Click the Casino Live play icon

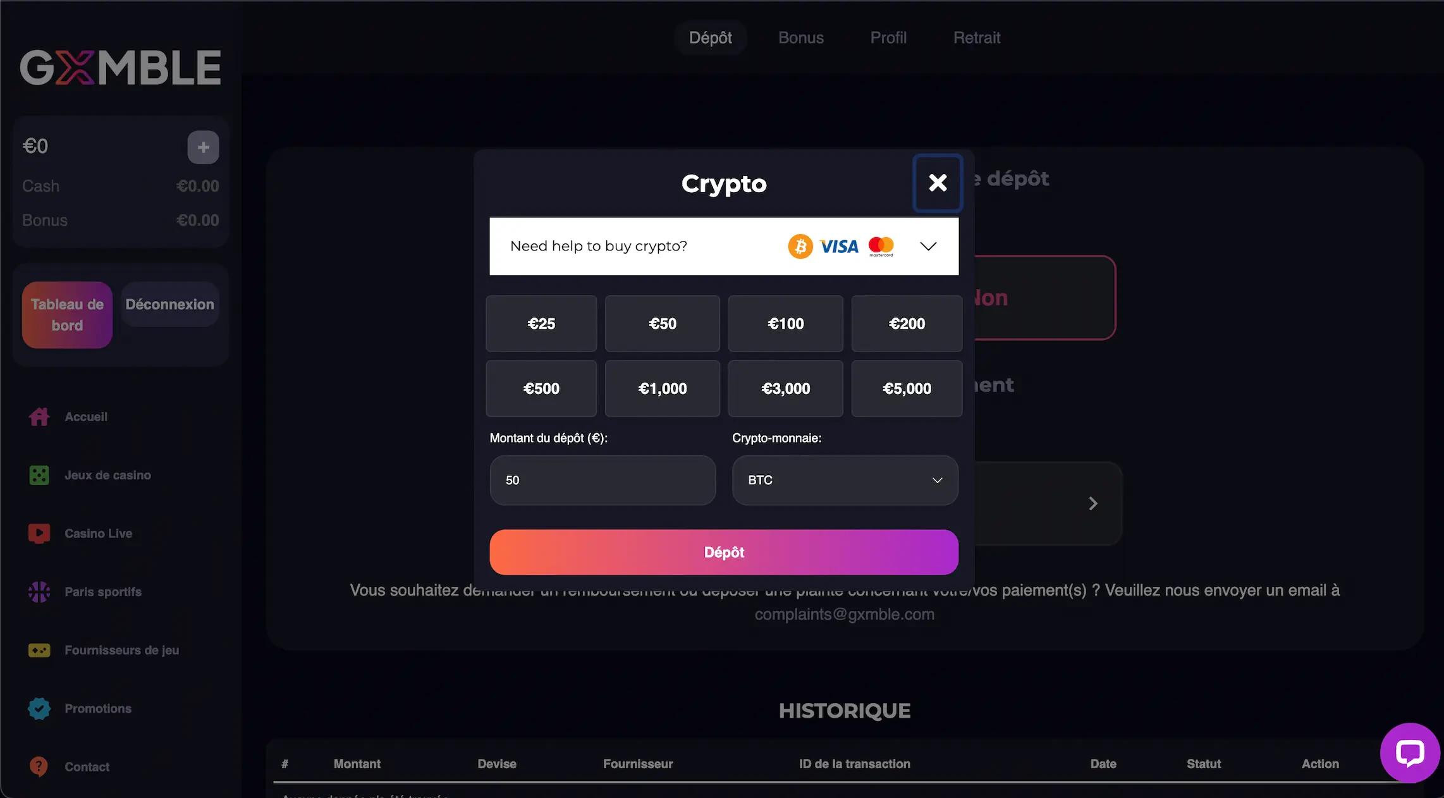tap(39, 533)
